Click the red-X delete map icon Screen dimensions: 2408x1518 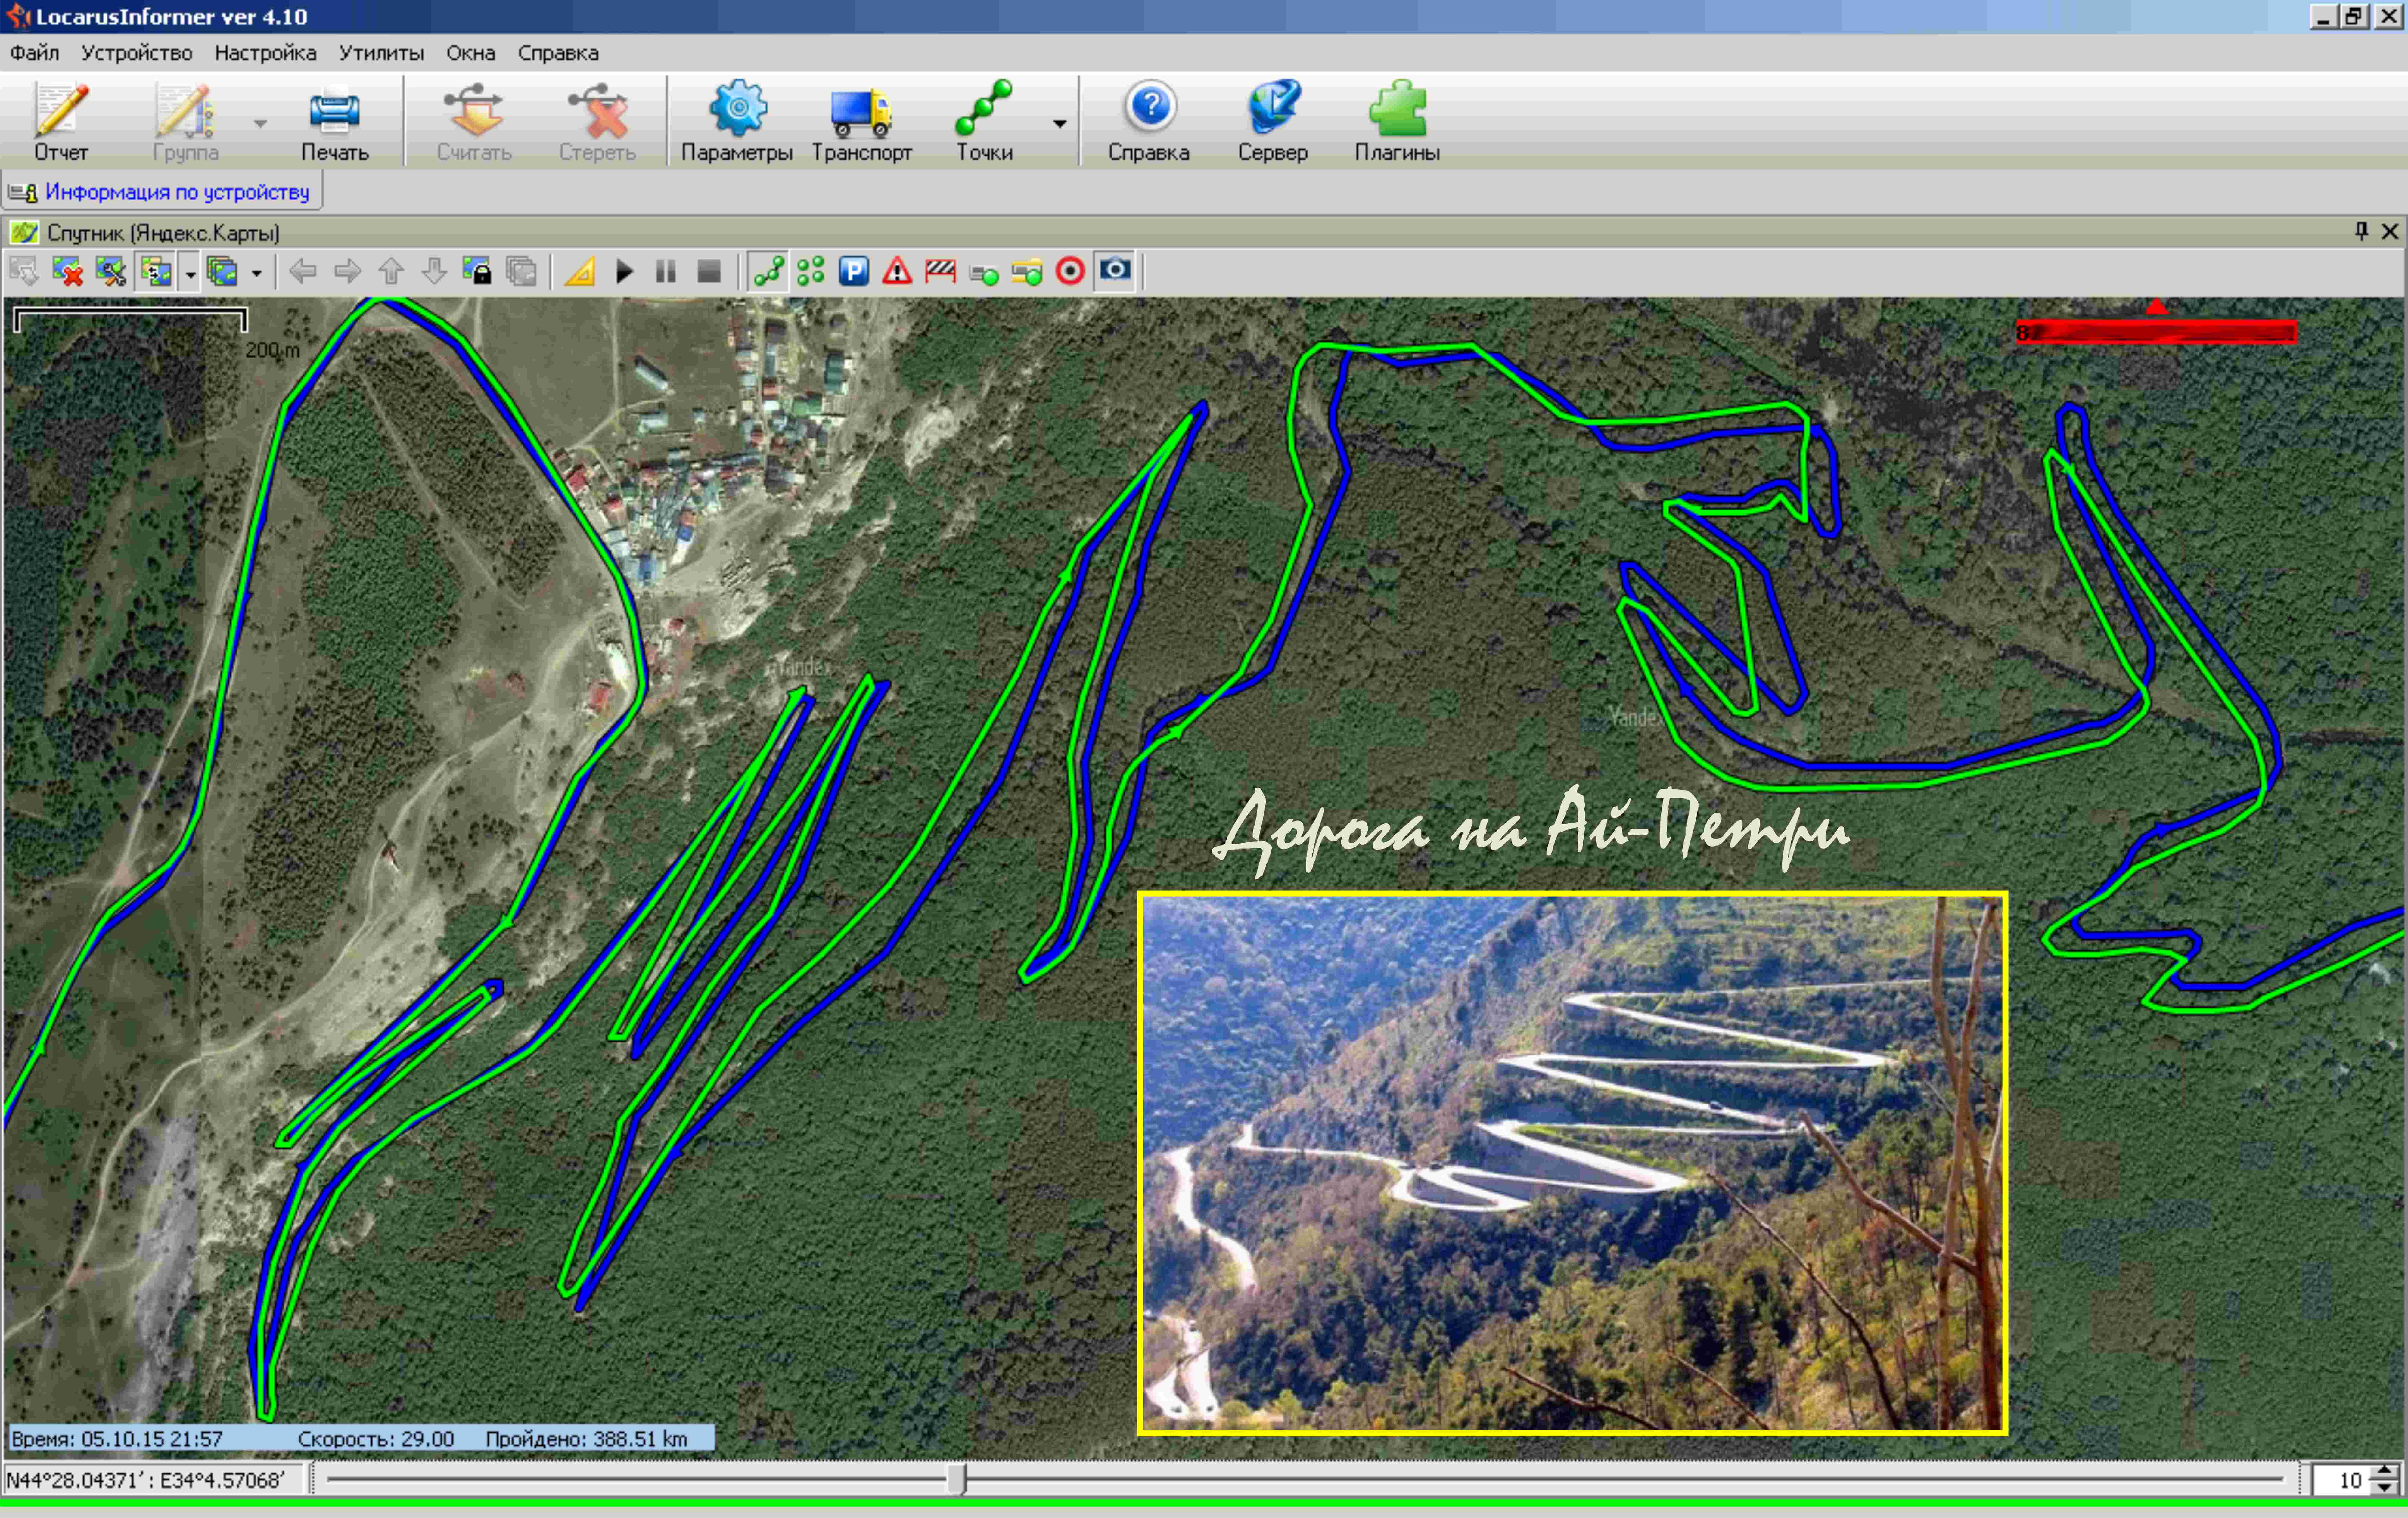[67, 271]
